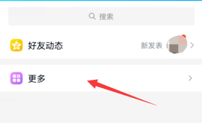Open the blurred friend avatar thumbnail
The image size is (202, 123).
177,45
